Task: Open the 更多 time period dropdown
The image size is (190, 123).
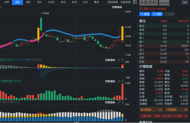Action: [x=96, y=2]
